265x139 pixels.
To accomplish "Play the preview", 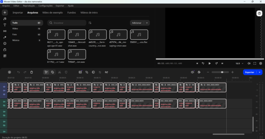I will tap(209, 63).
